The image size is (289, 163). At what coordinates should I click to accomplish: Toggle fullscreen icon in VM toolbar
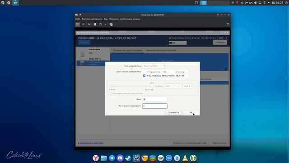point(228,24)
